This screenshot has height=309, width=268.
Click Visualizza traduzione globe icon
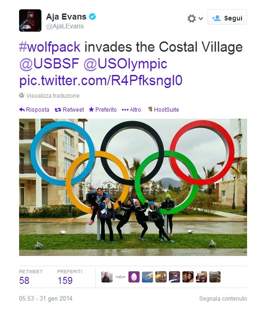pos(22,95)
